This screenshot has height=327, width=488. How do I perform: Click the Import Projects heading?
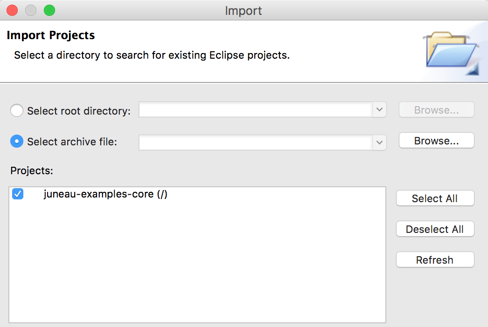51,35
